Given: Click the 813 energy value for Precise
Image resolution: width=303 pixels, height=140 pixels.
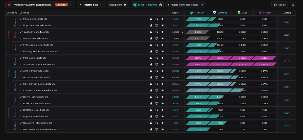Looking at the screenshot, I should point(287,61).
